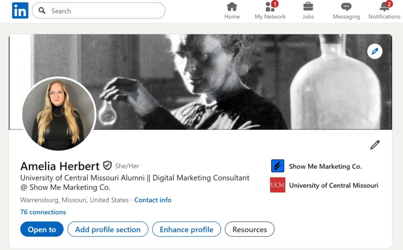This screenshot has height=250, width=403.
Task: Open the 'Open to' options
Action: (41, 229)
